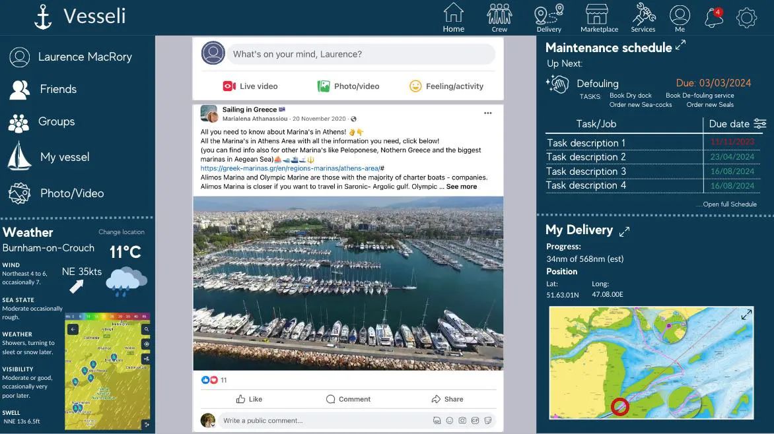Click the Live video button
This screenshot has height=434, width=774.
click(250, 86)
